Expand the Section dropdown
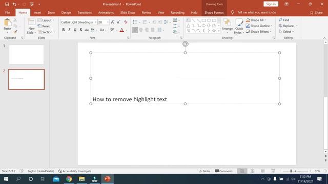Screen dimensions: 328x184 tap(47, 32)
